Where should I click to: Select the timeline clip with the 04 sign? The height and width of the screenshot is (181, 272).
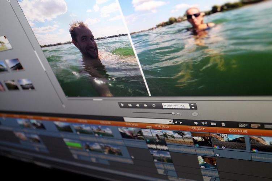[228, 141]
